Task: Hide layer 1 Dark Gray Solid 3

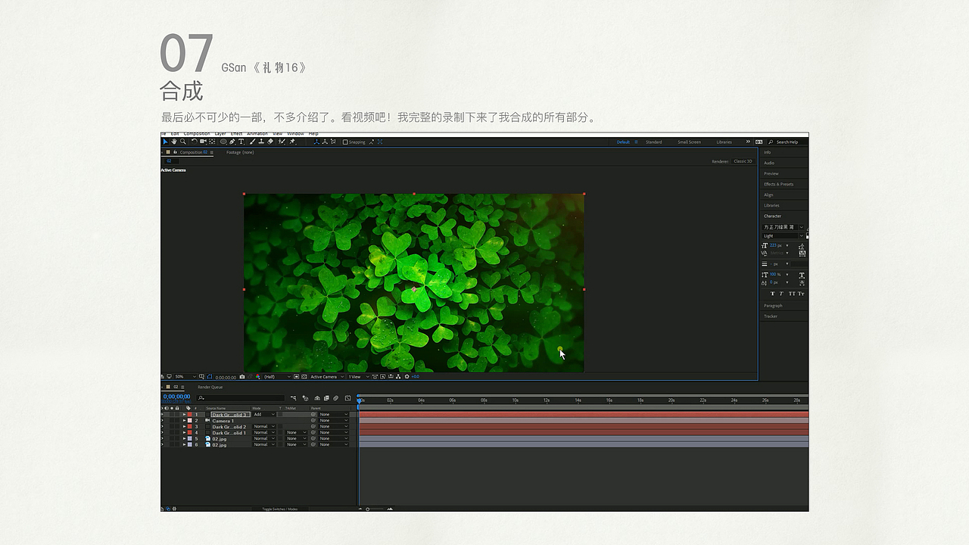Action: [x=163, y=415]
